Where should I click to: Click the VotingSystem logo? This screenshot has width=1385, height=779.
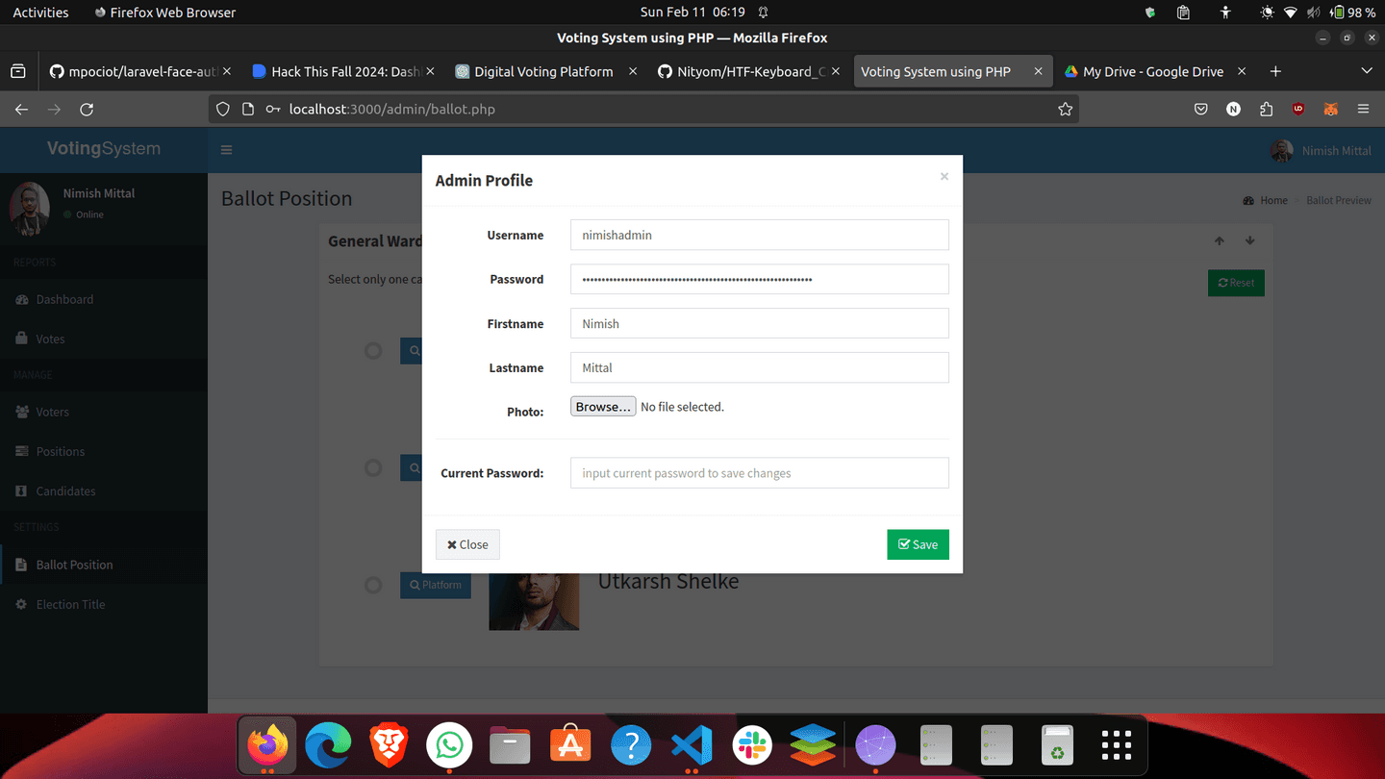104,149
